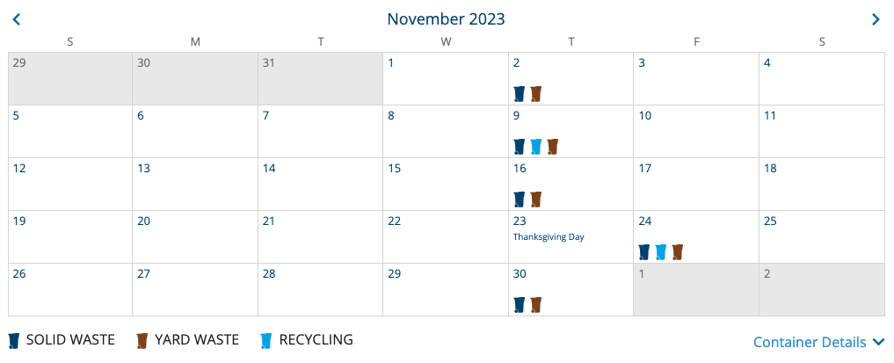
Task: Click the November 2023 month title
Action: pyautogui.click(x=446, y=18)
